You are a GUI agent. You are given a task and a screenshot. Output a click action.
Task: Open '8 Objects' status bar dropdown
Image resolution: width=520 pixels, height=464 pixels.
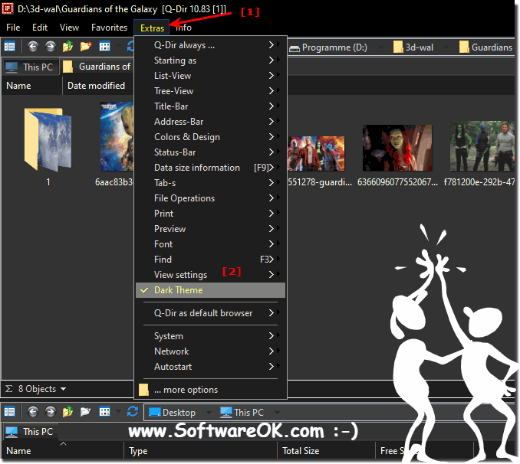(63, 389)
